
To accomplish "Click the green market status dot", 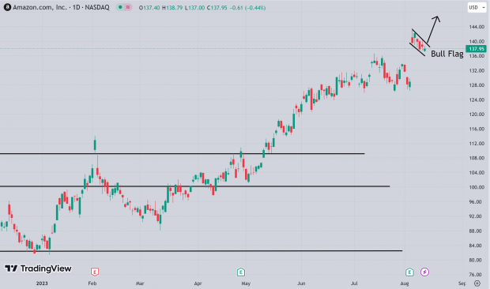I will [120, 7].
